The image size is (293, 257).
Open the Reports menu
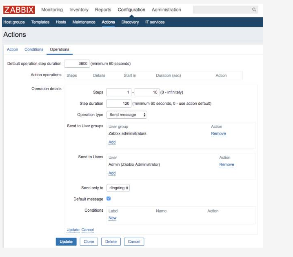pos(103,10)
